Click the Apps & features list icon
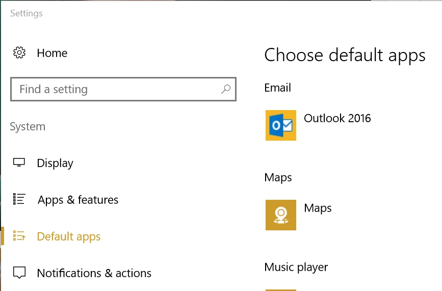 click(x=19, y=199)
